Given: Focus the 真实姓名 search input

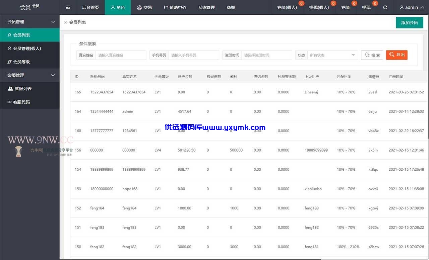Looking at the screenshot, I should 121,55.
